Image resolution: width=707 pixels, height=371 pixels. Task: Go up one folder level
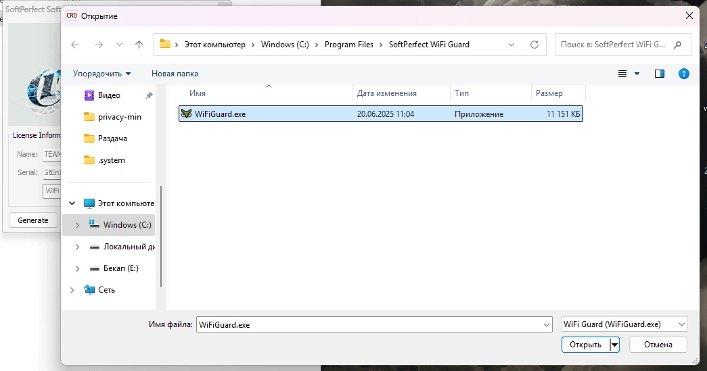point(139,45)
